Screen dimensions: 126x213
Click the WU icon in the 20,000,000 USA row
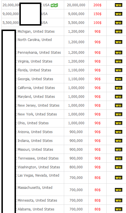click(119, 5)
